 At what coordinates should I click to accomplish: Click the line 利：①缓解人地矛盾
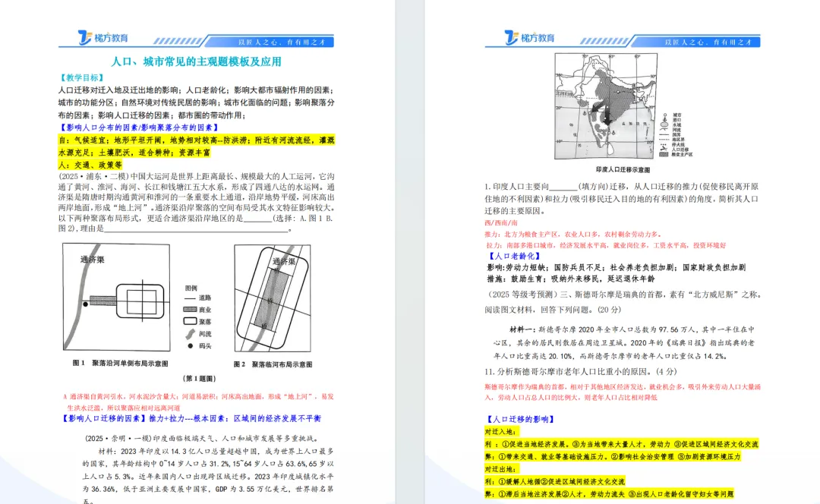(554, 481)
